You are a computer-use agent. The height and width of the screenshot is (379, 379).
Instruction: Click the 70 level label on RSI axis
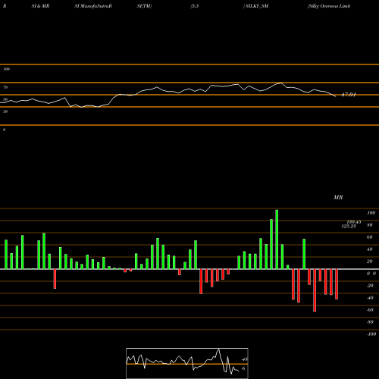5,87
